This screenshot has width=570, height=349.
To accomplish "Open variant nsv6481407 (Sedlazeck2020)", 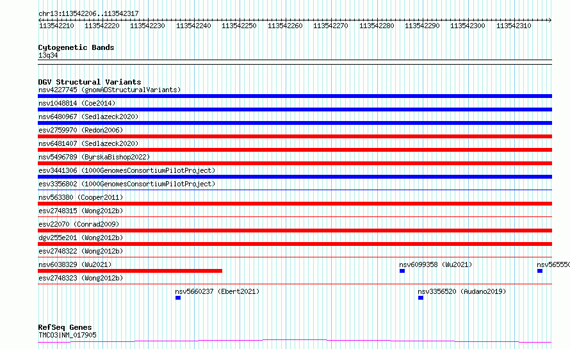I will (x=88, y=143).
